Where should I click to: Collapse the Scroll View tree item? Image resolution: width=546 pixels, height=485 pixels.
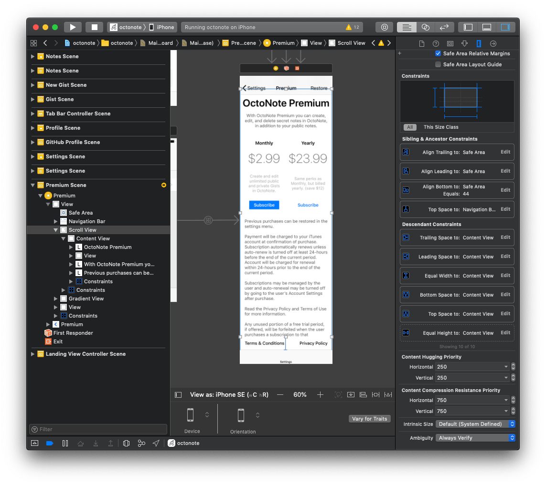click(56, 230)
